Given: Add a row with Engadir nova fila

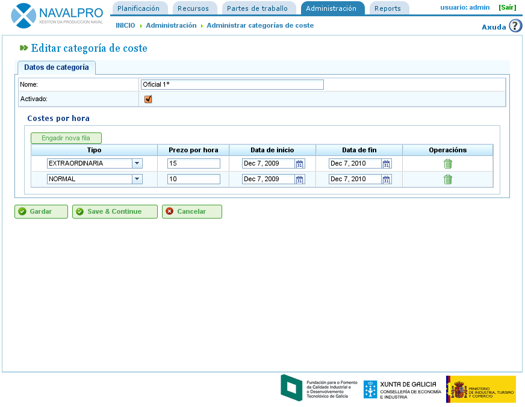Looking at the screenshot, I should pos(66,138).
